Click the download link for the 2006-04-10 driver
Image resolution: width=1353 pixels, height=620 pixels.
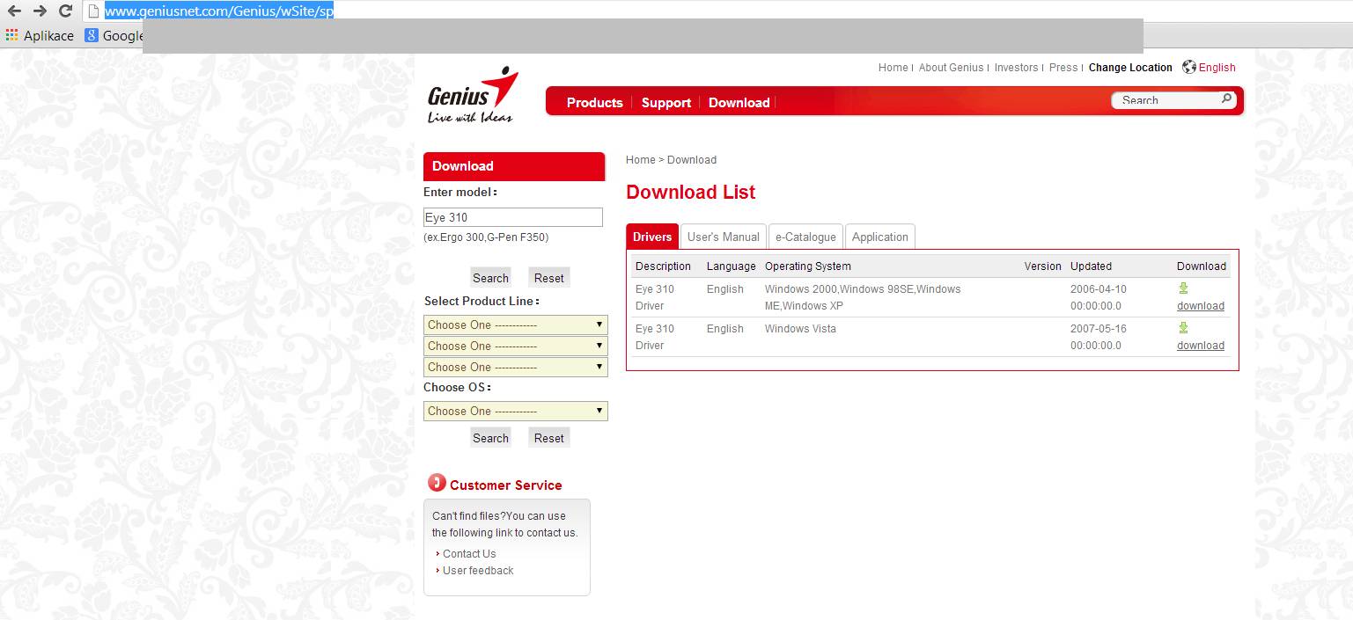(1201, 306)
